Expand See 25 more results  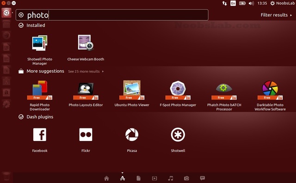tap(86, 72)
